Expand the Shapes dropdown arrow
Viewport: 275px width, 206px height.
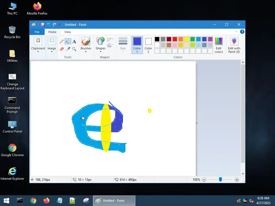(100, 52)
